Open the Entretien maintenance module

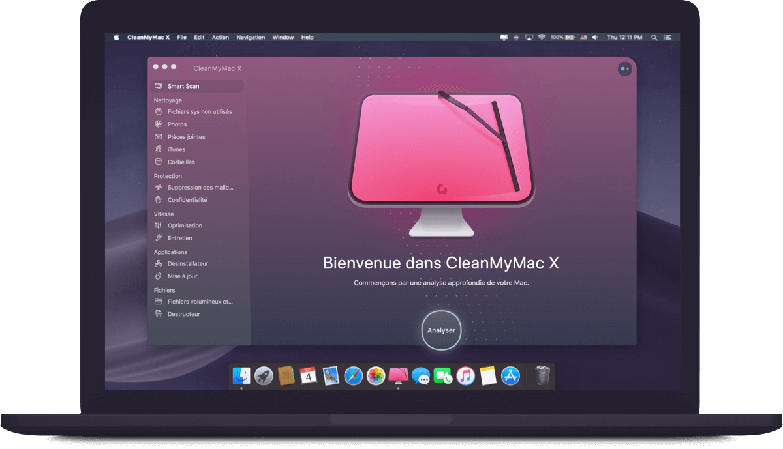point(181,237)
